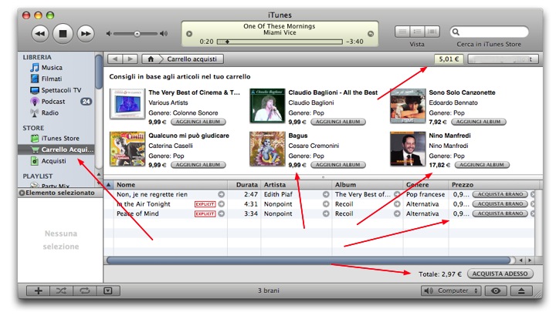556x319 pixels.
Task: Open Musica library
Action: [x=52, y=68]
